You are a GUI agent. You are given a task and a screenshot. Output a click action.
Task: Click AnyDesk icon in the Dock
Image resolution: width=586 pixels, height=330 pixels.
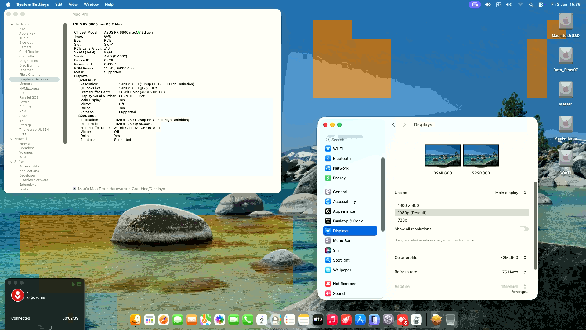tap(402, 320)
